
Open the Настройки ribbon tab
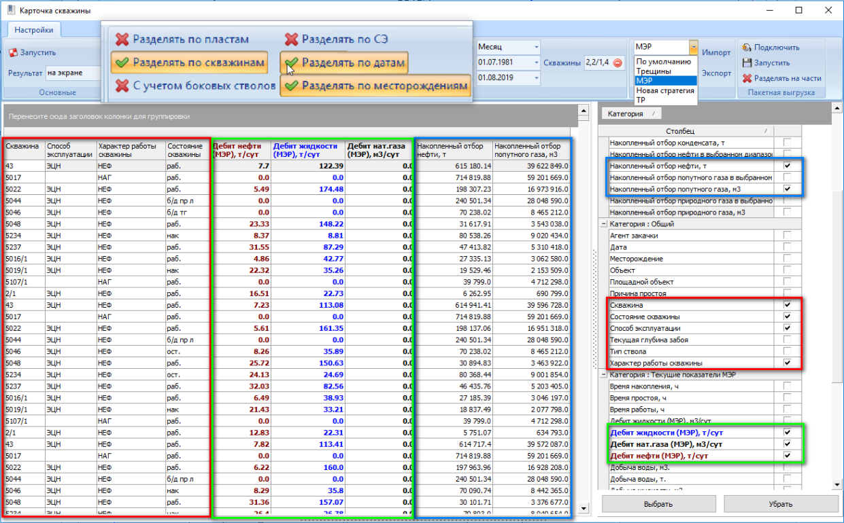(x=34, y=30)
